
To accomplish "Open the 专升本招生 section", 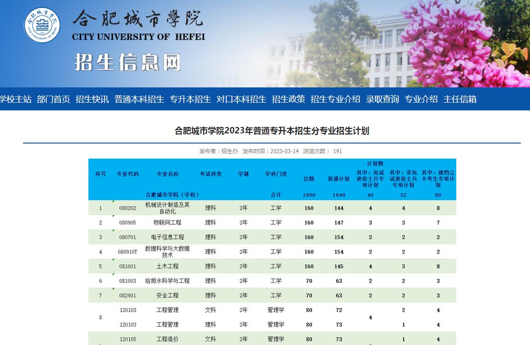I will click(x=190, y=99).
